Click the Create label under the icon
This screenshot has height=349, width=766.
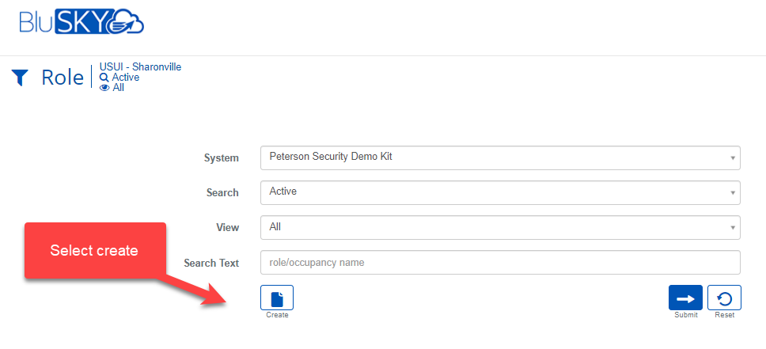coord(277,315)
